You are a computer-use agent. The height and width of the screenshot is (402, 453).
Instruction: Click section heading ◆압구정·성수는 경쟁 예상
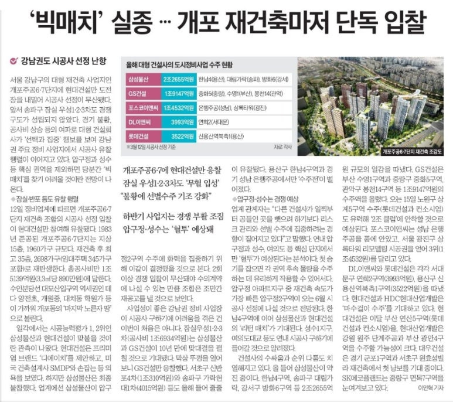(x=265, y=199)
